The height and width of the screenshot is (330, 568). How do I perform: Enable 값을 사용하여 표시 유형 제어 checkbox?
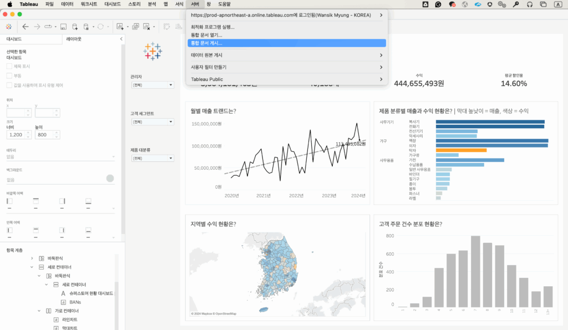(9, 85)
